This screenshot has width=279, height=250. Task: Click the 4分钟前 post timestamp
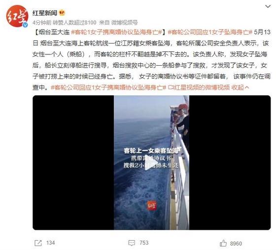coord(42,22)
